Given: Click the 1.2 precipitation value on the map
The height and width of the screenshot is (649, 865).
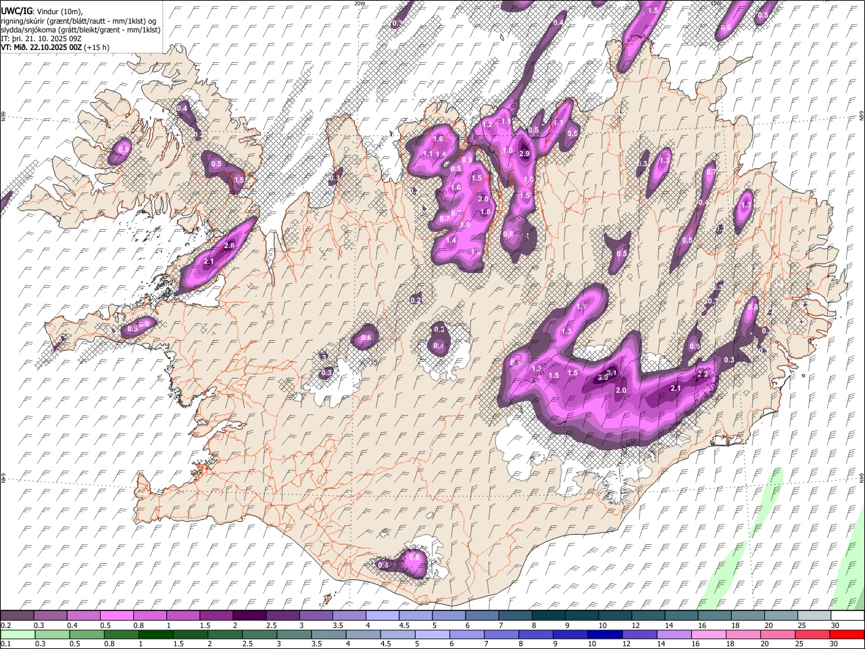Looking at the screenshot, I should pos(487,124).
